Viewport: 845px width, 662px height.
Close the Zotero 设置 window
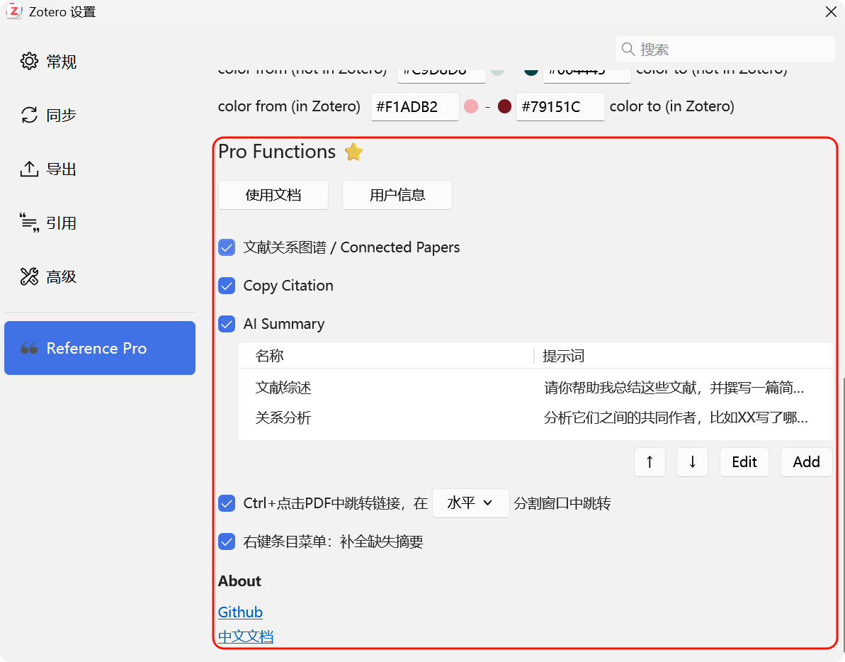[830, 12]
